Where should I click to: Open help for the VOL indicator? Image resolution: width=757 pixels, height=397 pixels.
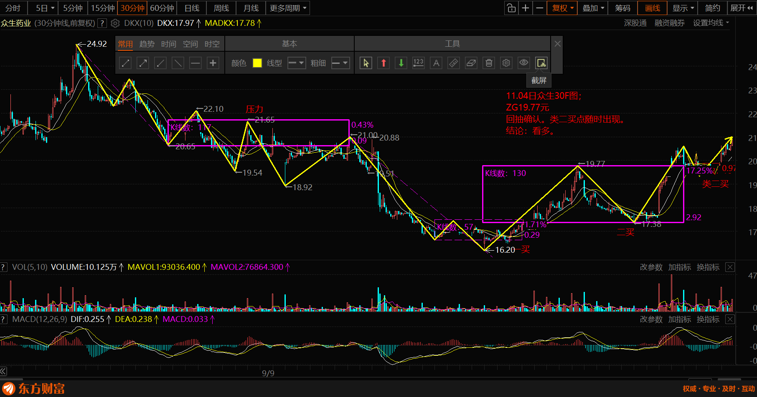tap(3, 267)
